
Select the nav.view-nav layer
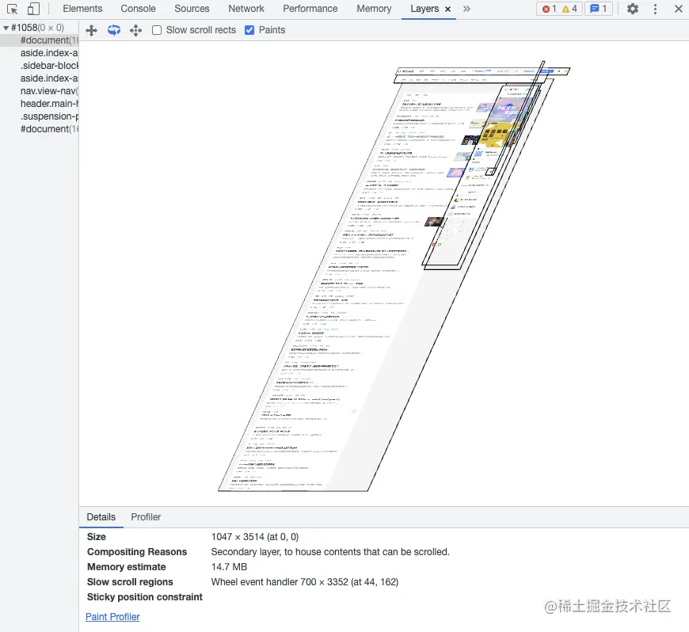(49, 91)
